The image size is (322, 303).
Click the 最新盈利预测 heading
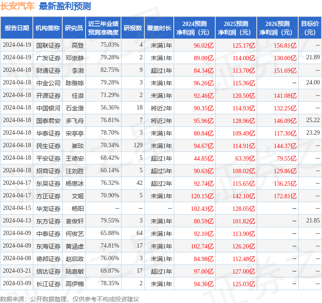click(x=65, y=6)
